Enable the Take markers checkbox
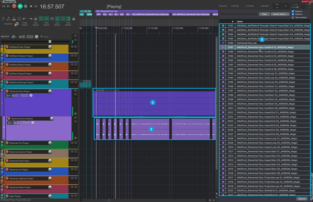 coord(293,17)
